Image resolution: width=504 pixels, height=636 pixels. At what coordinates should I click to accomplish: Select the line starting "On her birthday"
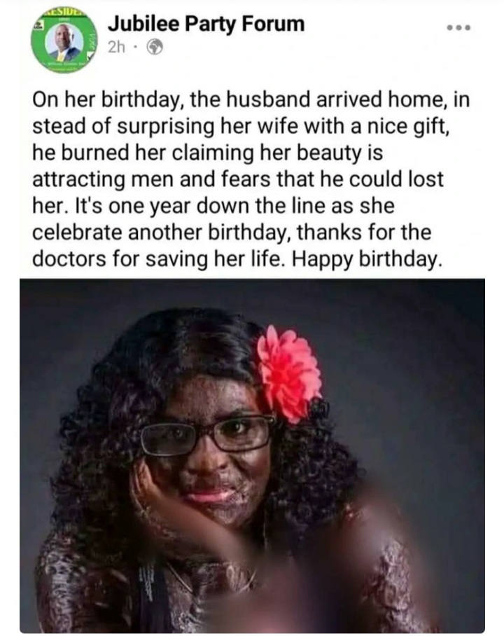251,99
